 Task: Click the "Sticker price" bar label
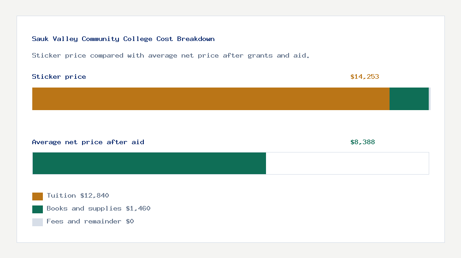click(59, 77)
